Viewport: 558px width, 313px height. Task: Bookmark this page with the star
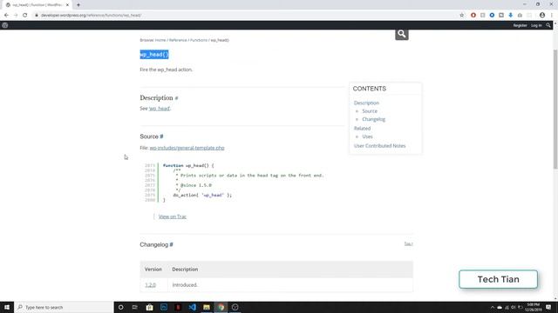coord(462,16)
